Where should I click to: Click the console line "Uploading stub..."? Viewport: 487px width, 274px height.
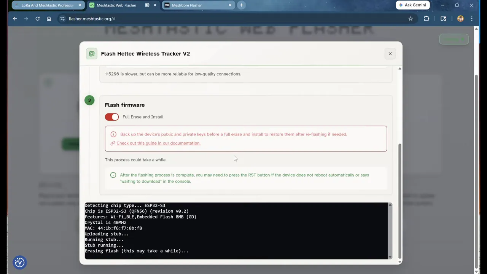tap(107, 234)
